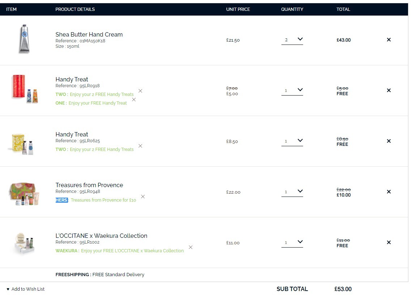Open quantity dropdown for Handy Treat 95LR0625

tap(292, 142)
